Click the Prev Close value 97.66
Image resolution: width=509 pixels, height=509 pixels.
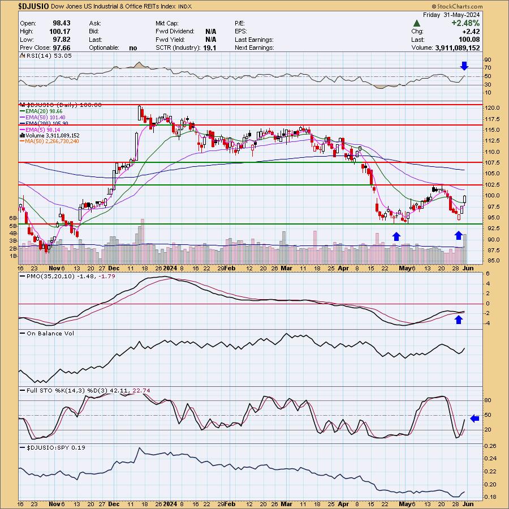[x=61, y=48]
